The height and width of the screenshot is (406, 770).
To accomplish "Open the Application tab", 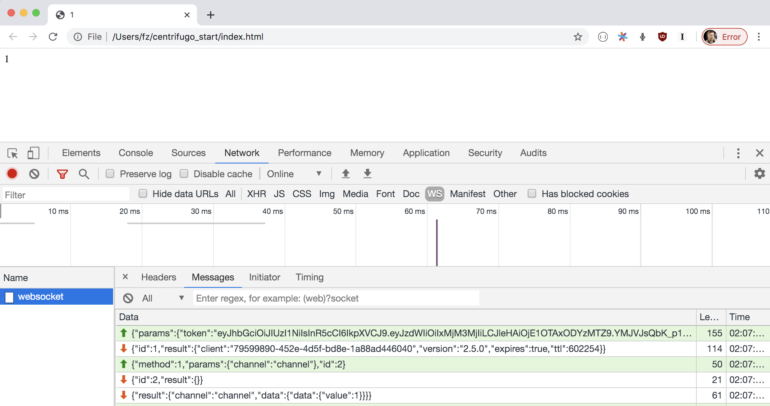I will click(x=426, y=153).
